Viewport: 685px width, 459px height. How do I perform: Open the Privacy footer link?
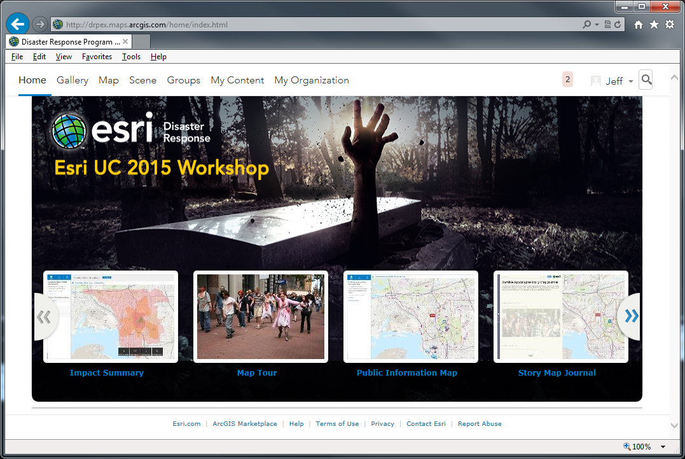click(x=383, y=423)
